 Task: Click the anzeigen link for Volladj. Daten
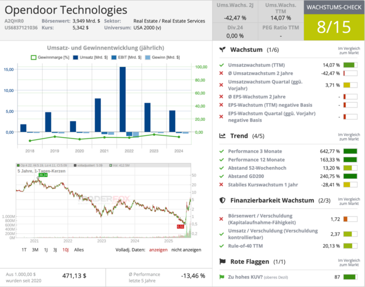(x=158, y=250)
